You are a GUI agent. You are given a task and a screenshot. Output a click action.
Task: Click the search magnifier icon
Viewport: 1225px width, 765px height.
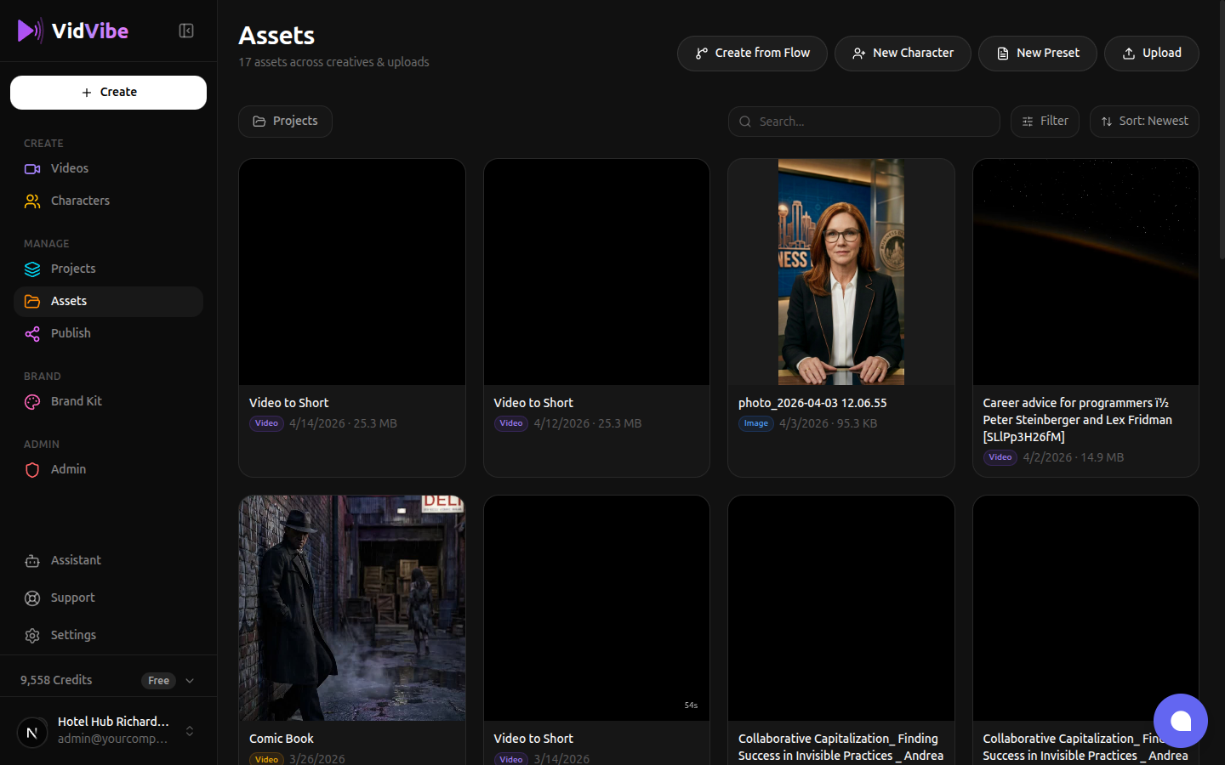(745, 122)
